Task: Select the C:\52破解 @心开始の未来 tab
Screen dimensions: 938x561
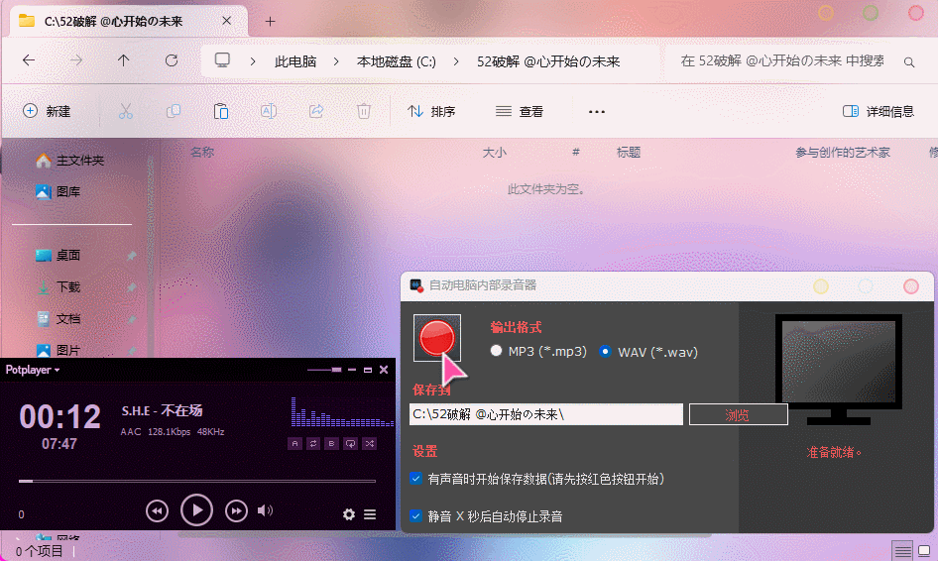Action: pos(128,22)
